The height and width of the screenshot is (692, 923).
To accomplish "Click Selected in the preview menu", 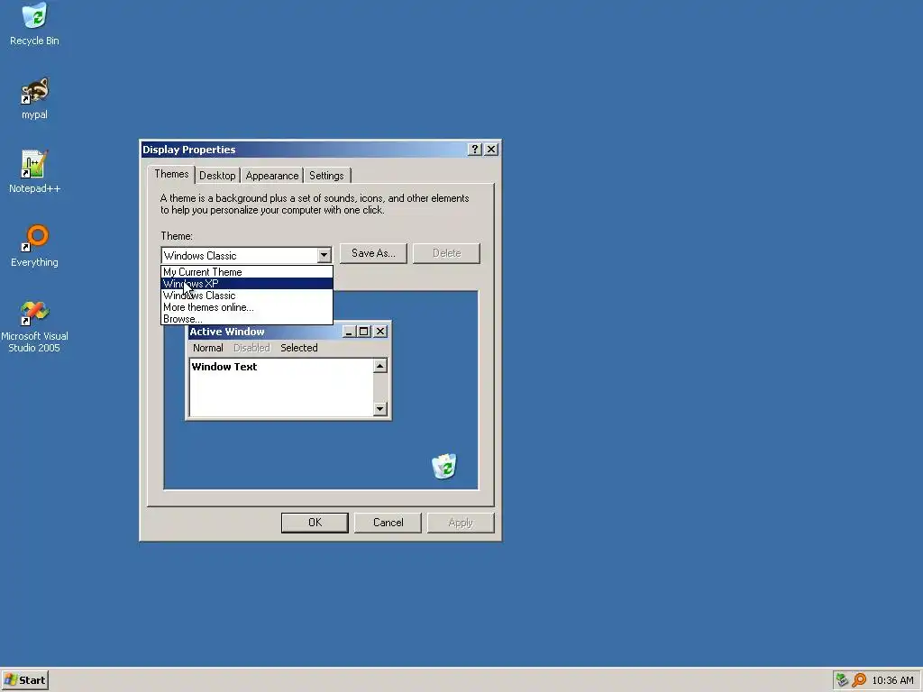I will click(299, 348).
